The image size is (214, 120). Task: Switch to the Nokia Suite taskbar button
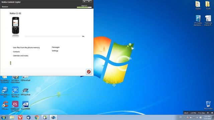[x=45, y=117]
